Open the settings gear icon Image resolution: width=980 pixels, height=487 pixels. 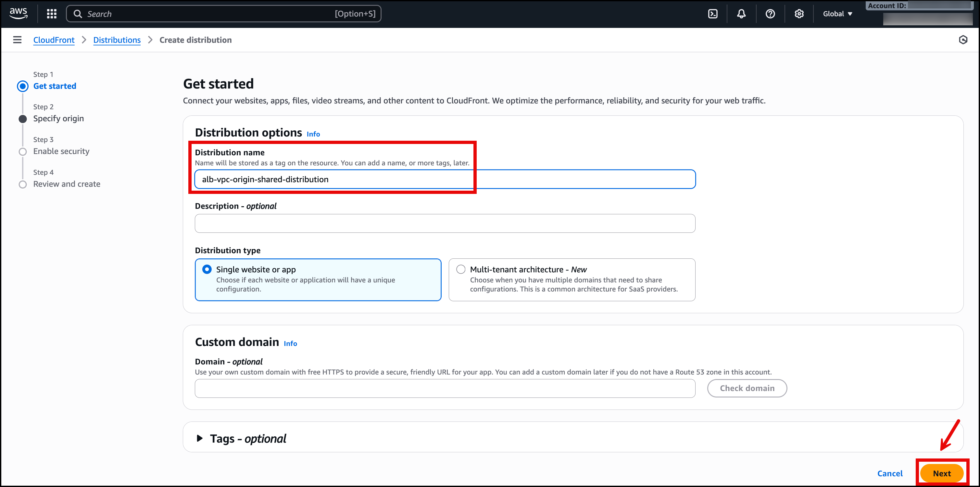[799, 14]
